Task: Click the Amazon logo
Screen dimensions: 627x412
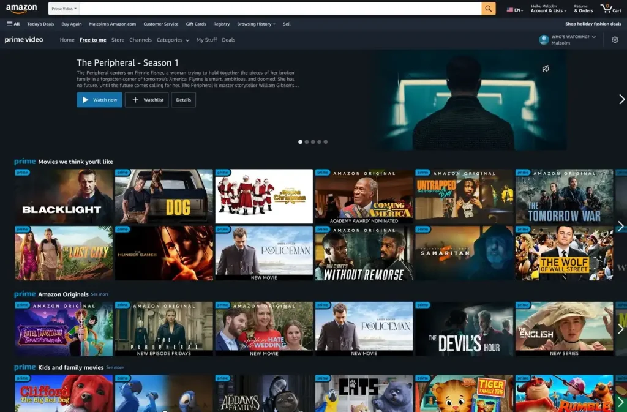Action: click(21, 9)
